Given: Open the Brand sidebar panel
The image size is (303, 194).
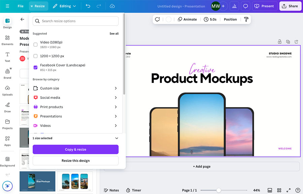Looking at the screenshot, I should click(x=7, y=74).
